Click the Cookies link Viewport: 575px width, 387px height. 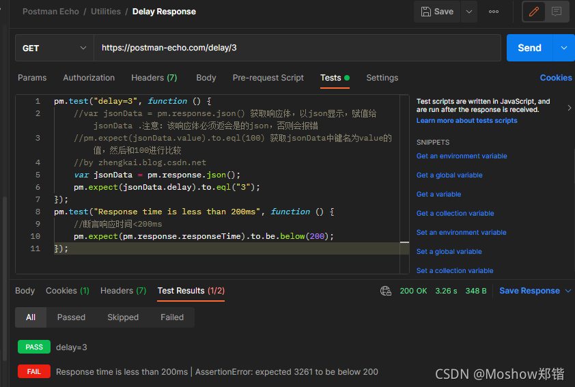point(556,78)
